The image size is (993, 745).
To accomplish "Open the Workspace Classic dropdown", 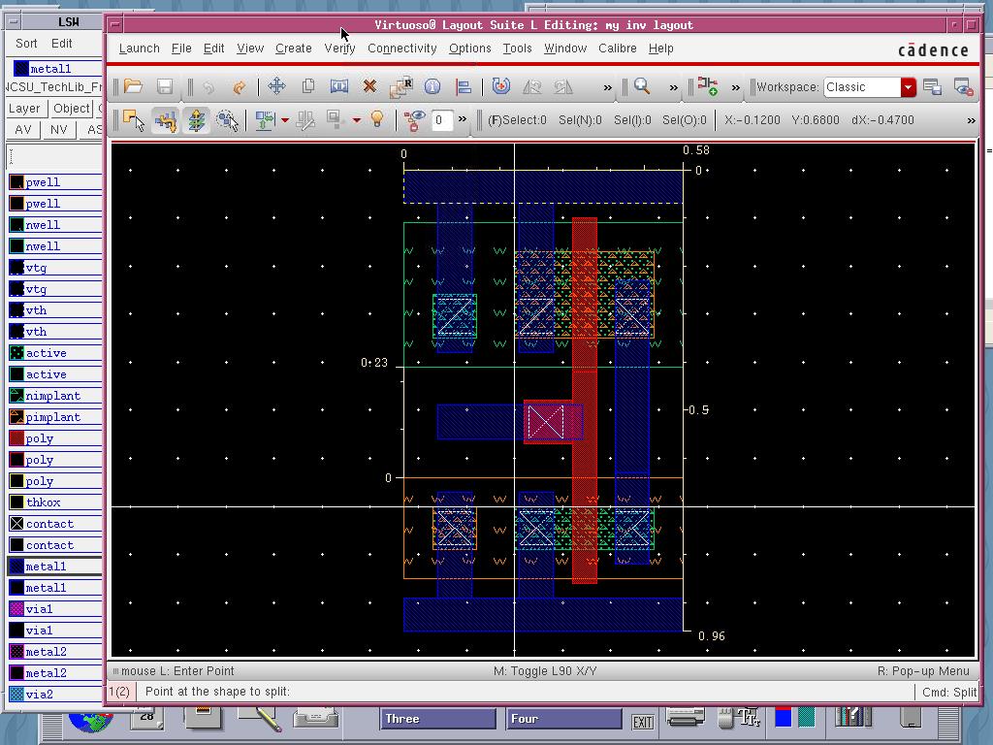I will 908,86.
